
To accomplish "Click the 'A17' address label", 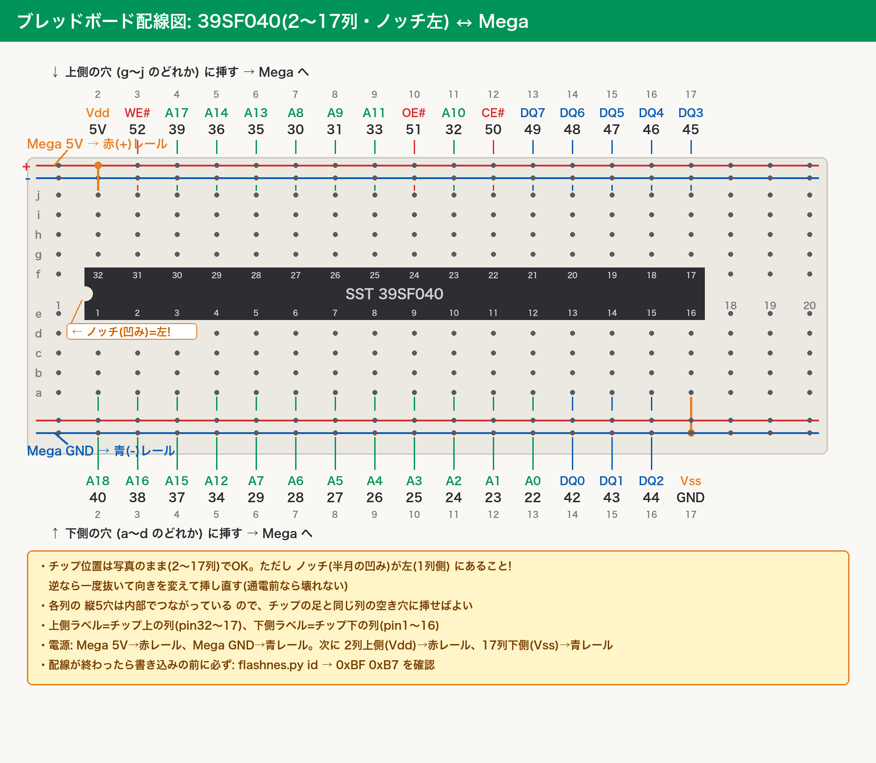I will [x=177, y=113].
